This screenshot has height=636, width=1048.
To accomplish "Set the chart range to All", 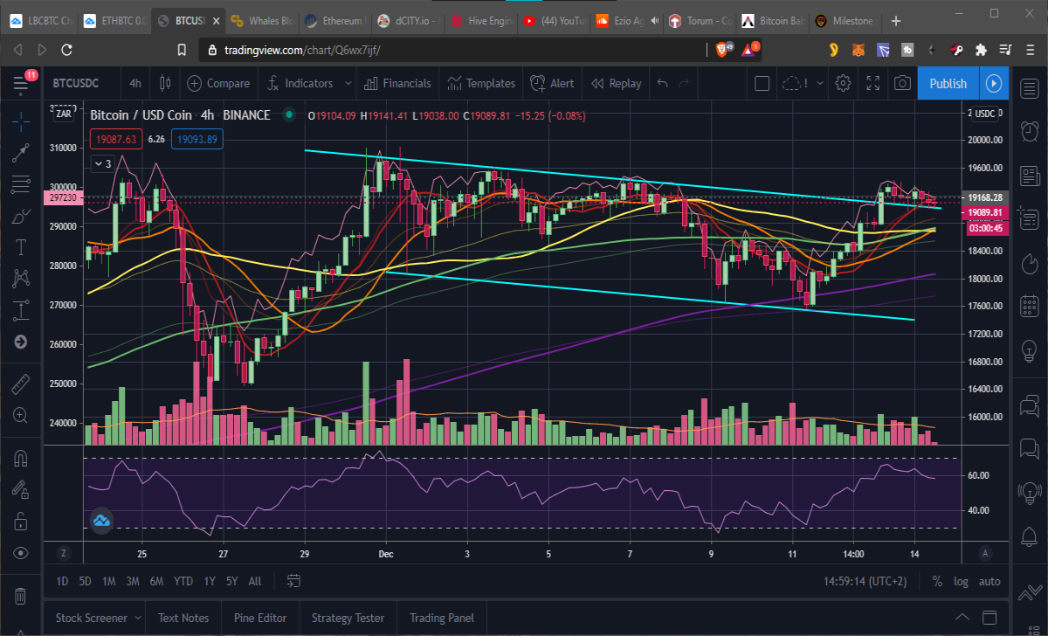I will [255, 581].
